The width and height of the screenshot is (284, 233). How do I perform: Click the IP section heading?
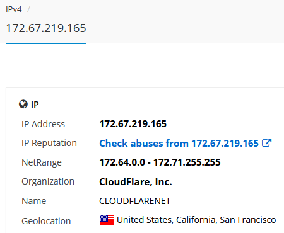[x=35, y=105]
